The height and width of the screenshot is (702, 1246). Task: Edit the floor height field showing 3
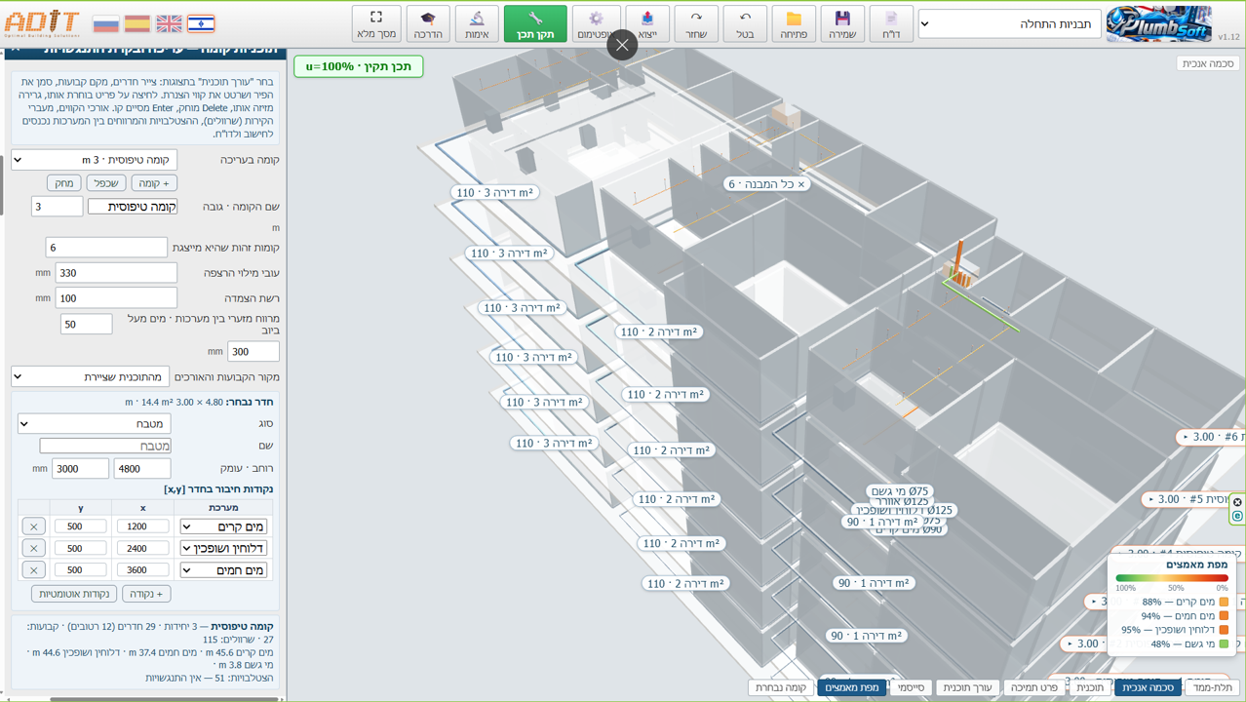click(x=57, y=207)
